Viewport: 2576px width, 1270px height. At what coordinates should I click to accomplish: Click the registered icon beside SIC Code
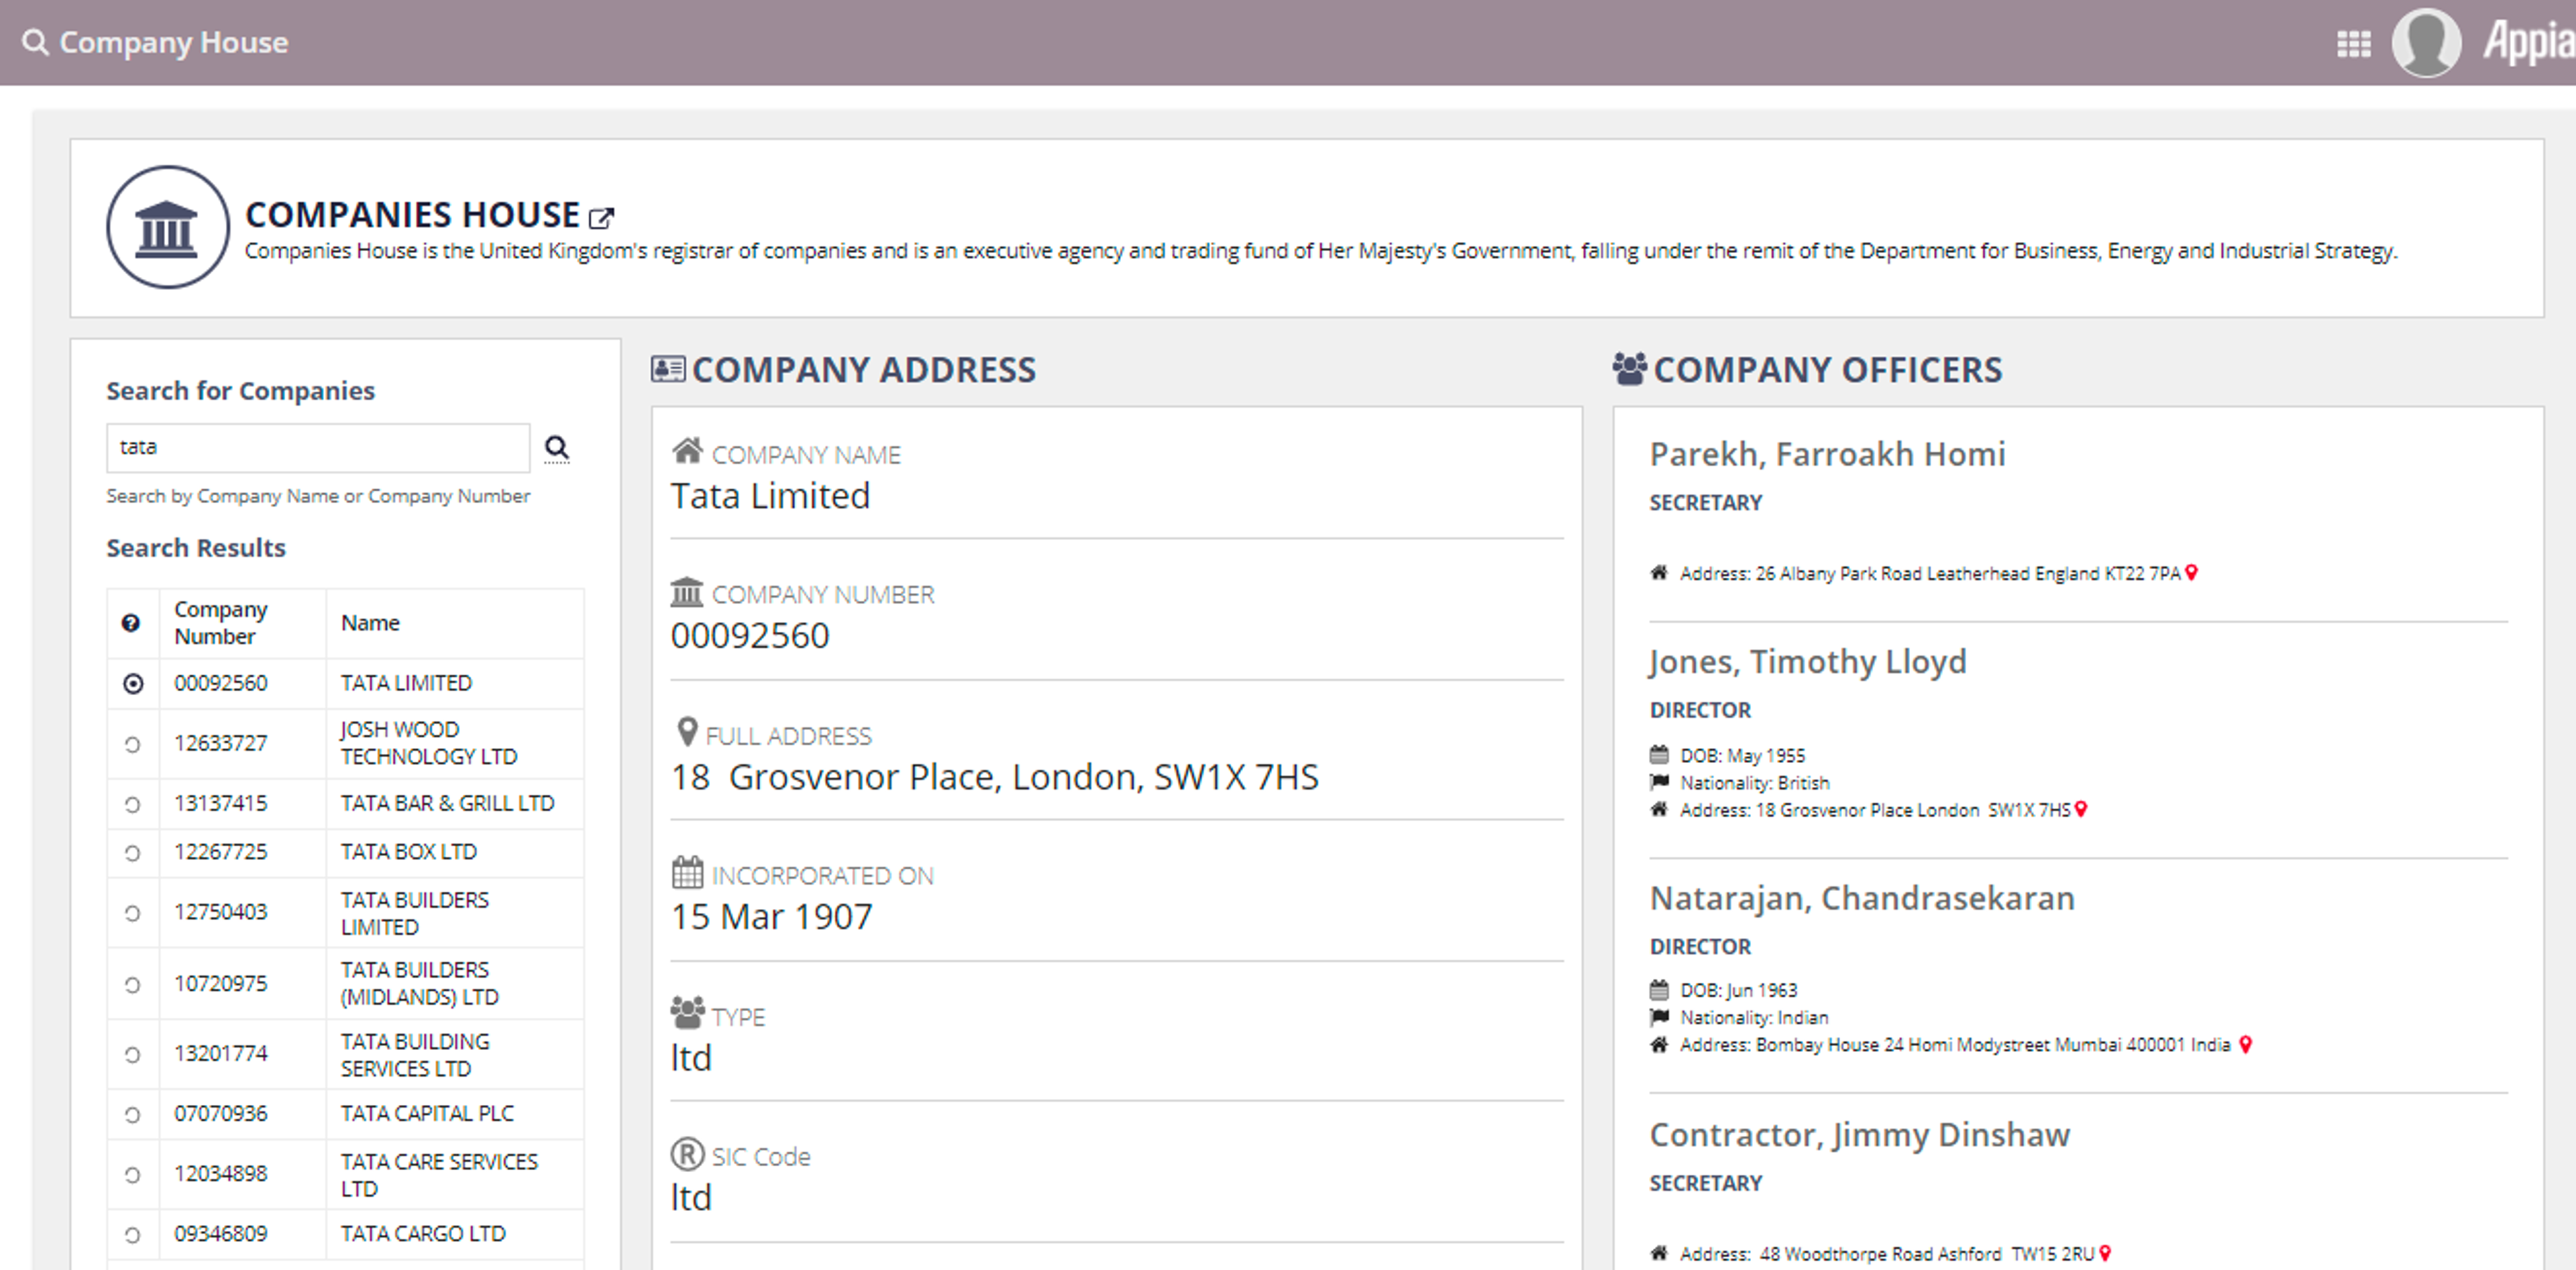pos(687,1154)
